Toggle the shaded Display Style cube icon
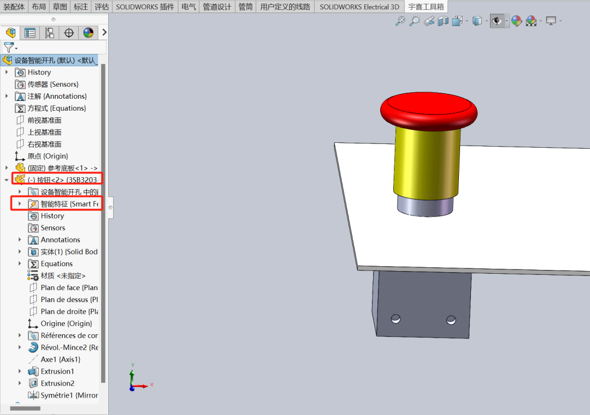The width and height of the screenshot is (590, 415). tap(477, 21)
